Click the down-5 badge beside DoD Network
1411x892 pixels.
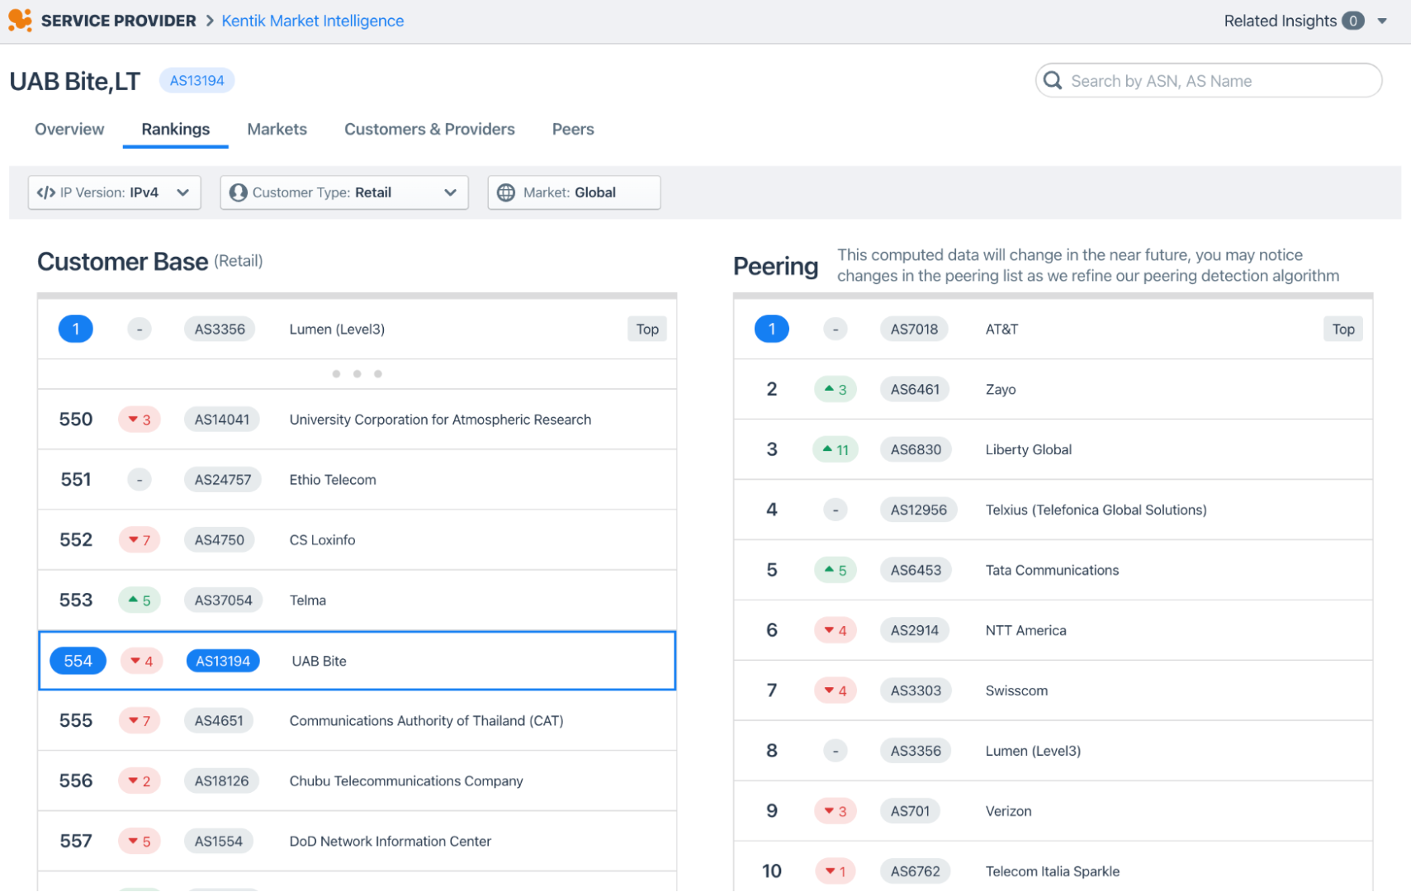139,842
